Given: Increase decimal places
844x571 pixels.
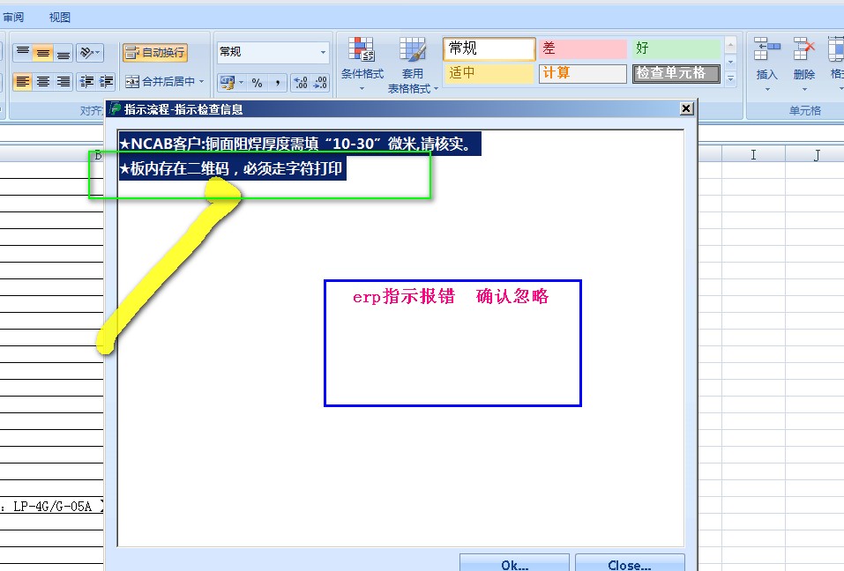Looking at the screenshot, I should (x=301, y=82).
